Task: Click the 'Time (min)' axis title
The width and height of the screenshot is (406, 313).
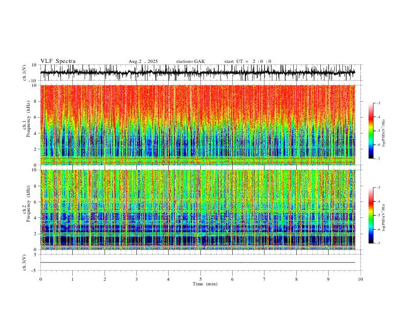Action: click(x=205, y=284)
